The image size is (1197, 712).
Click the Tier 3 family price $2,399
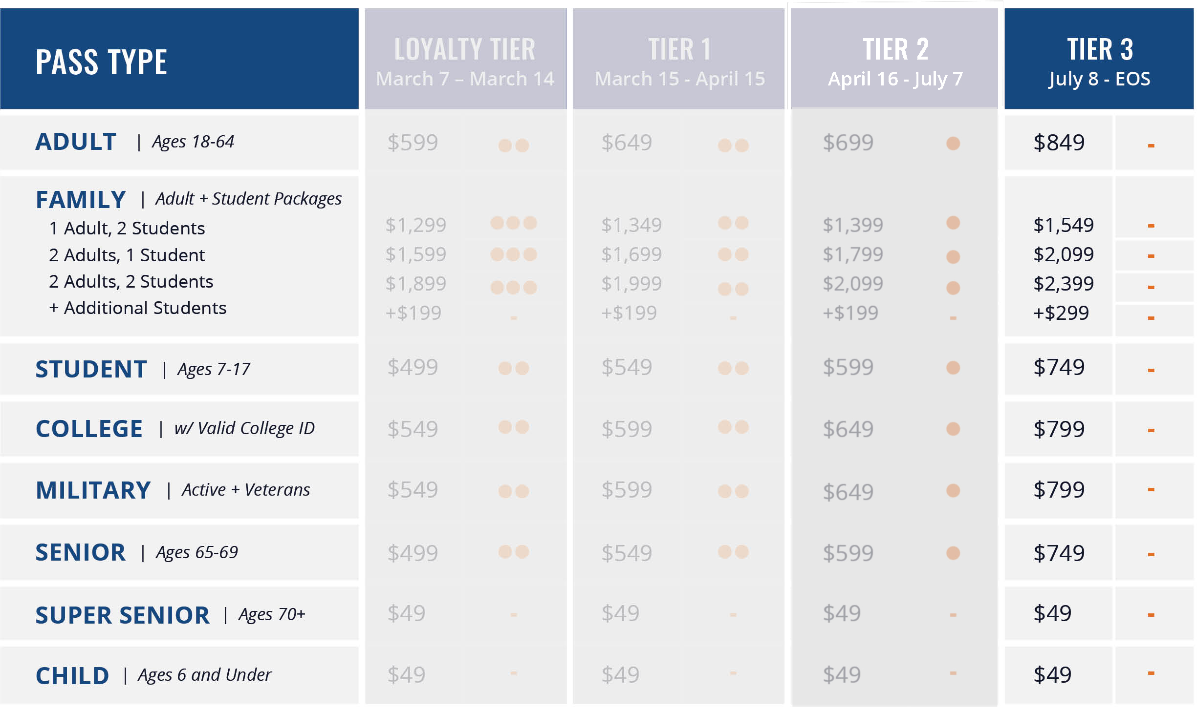pos(1063,284)
